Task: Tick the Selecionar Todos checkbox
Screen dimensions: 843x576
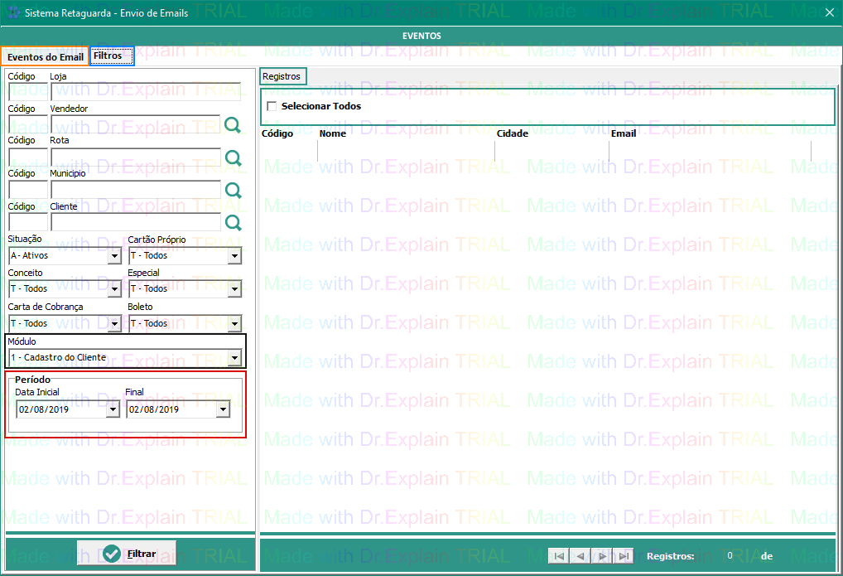Action: 272,106
